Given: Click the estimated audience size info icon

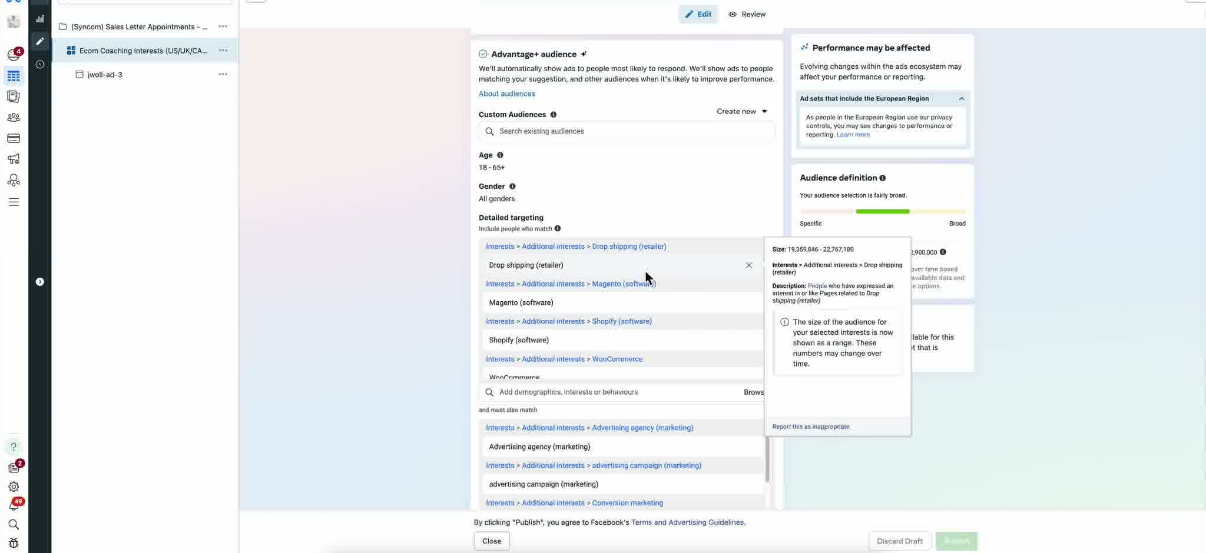Looking at the screenshot, I should coord(943,252).
